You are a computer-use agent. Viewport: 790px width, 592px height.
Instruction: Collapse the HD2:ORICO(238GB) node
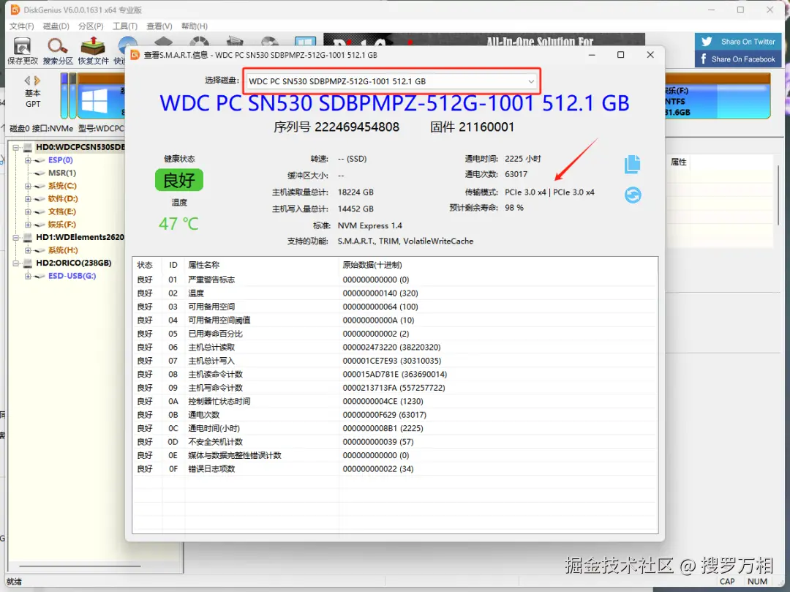point(15,263)
